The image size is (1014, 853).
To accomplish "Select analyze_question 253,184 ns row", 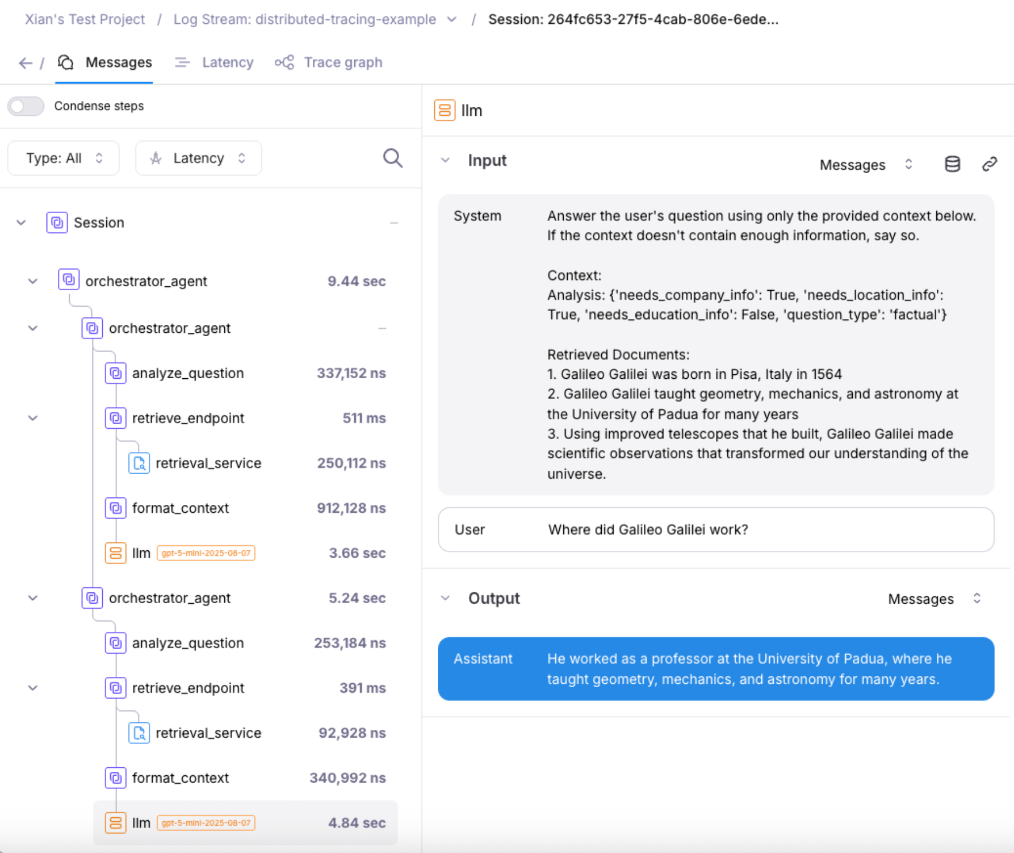I will tap(245, 643).
